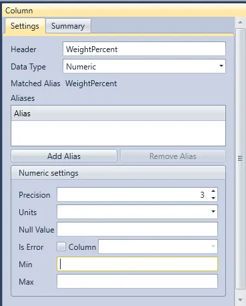Click the Precision value field
The image size is (246, 306).
(133, 194)
